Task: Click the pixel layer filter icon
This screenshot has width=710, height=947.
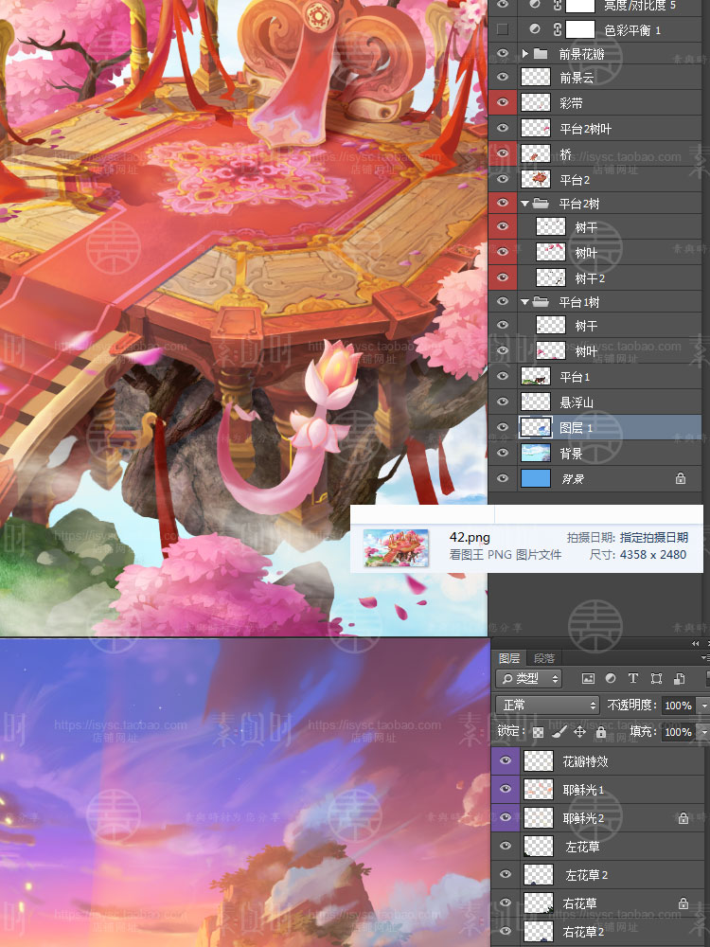Action: 588,678
